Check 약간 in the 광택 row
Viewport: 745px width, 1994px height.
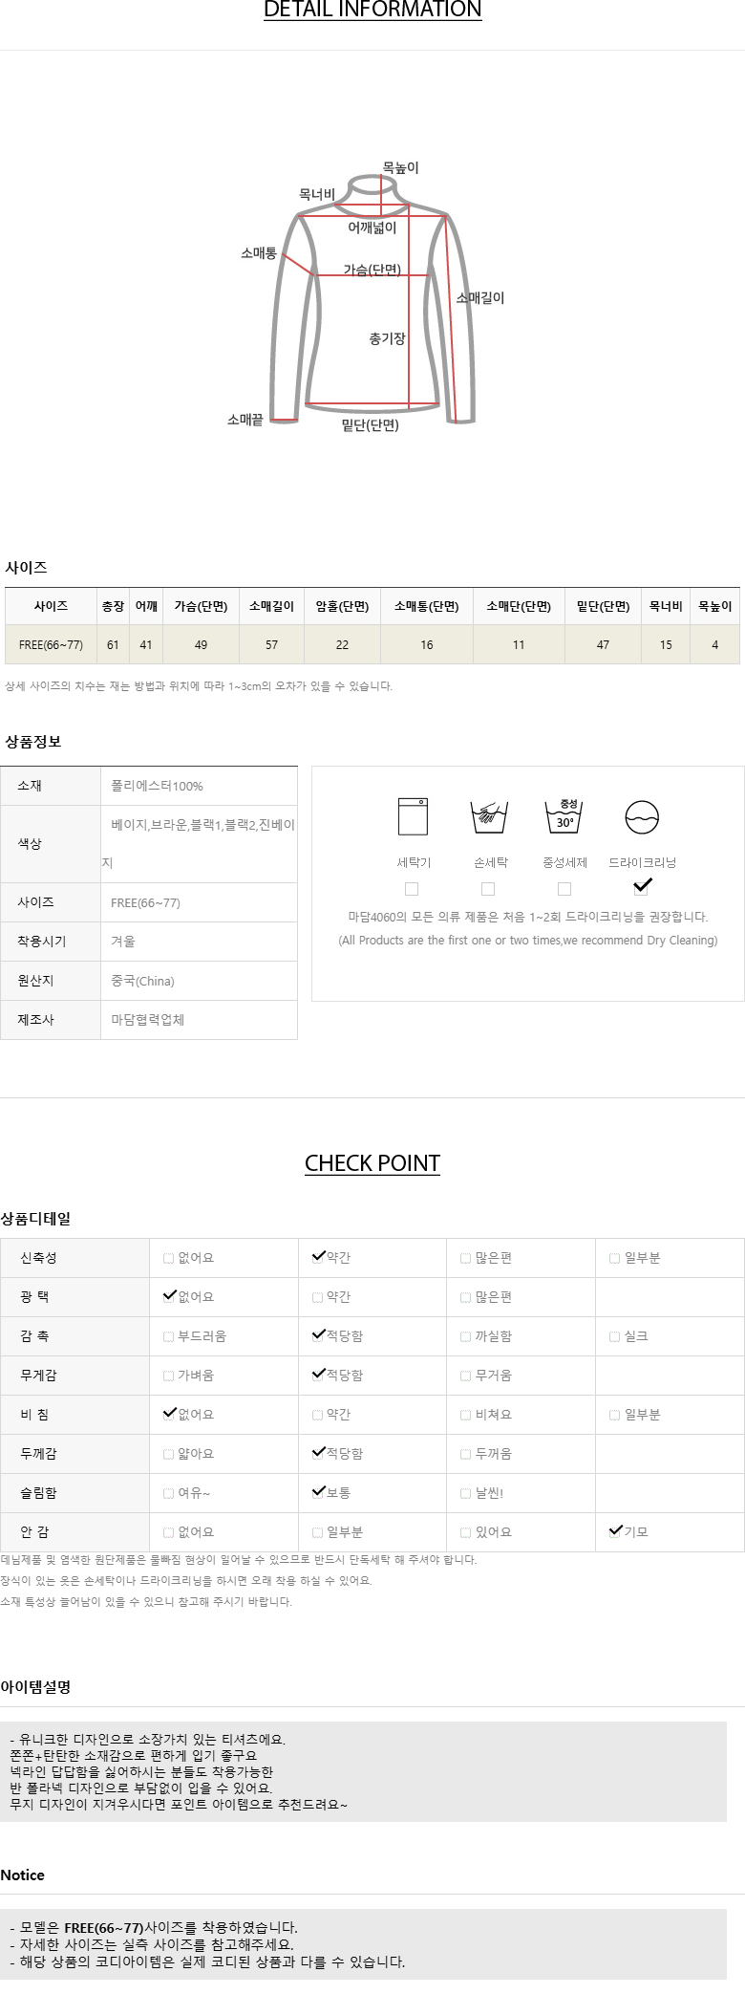(x=318, y=1298)
